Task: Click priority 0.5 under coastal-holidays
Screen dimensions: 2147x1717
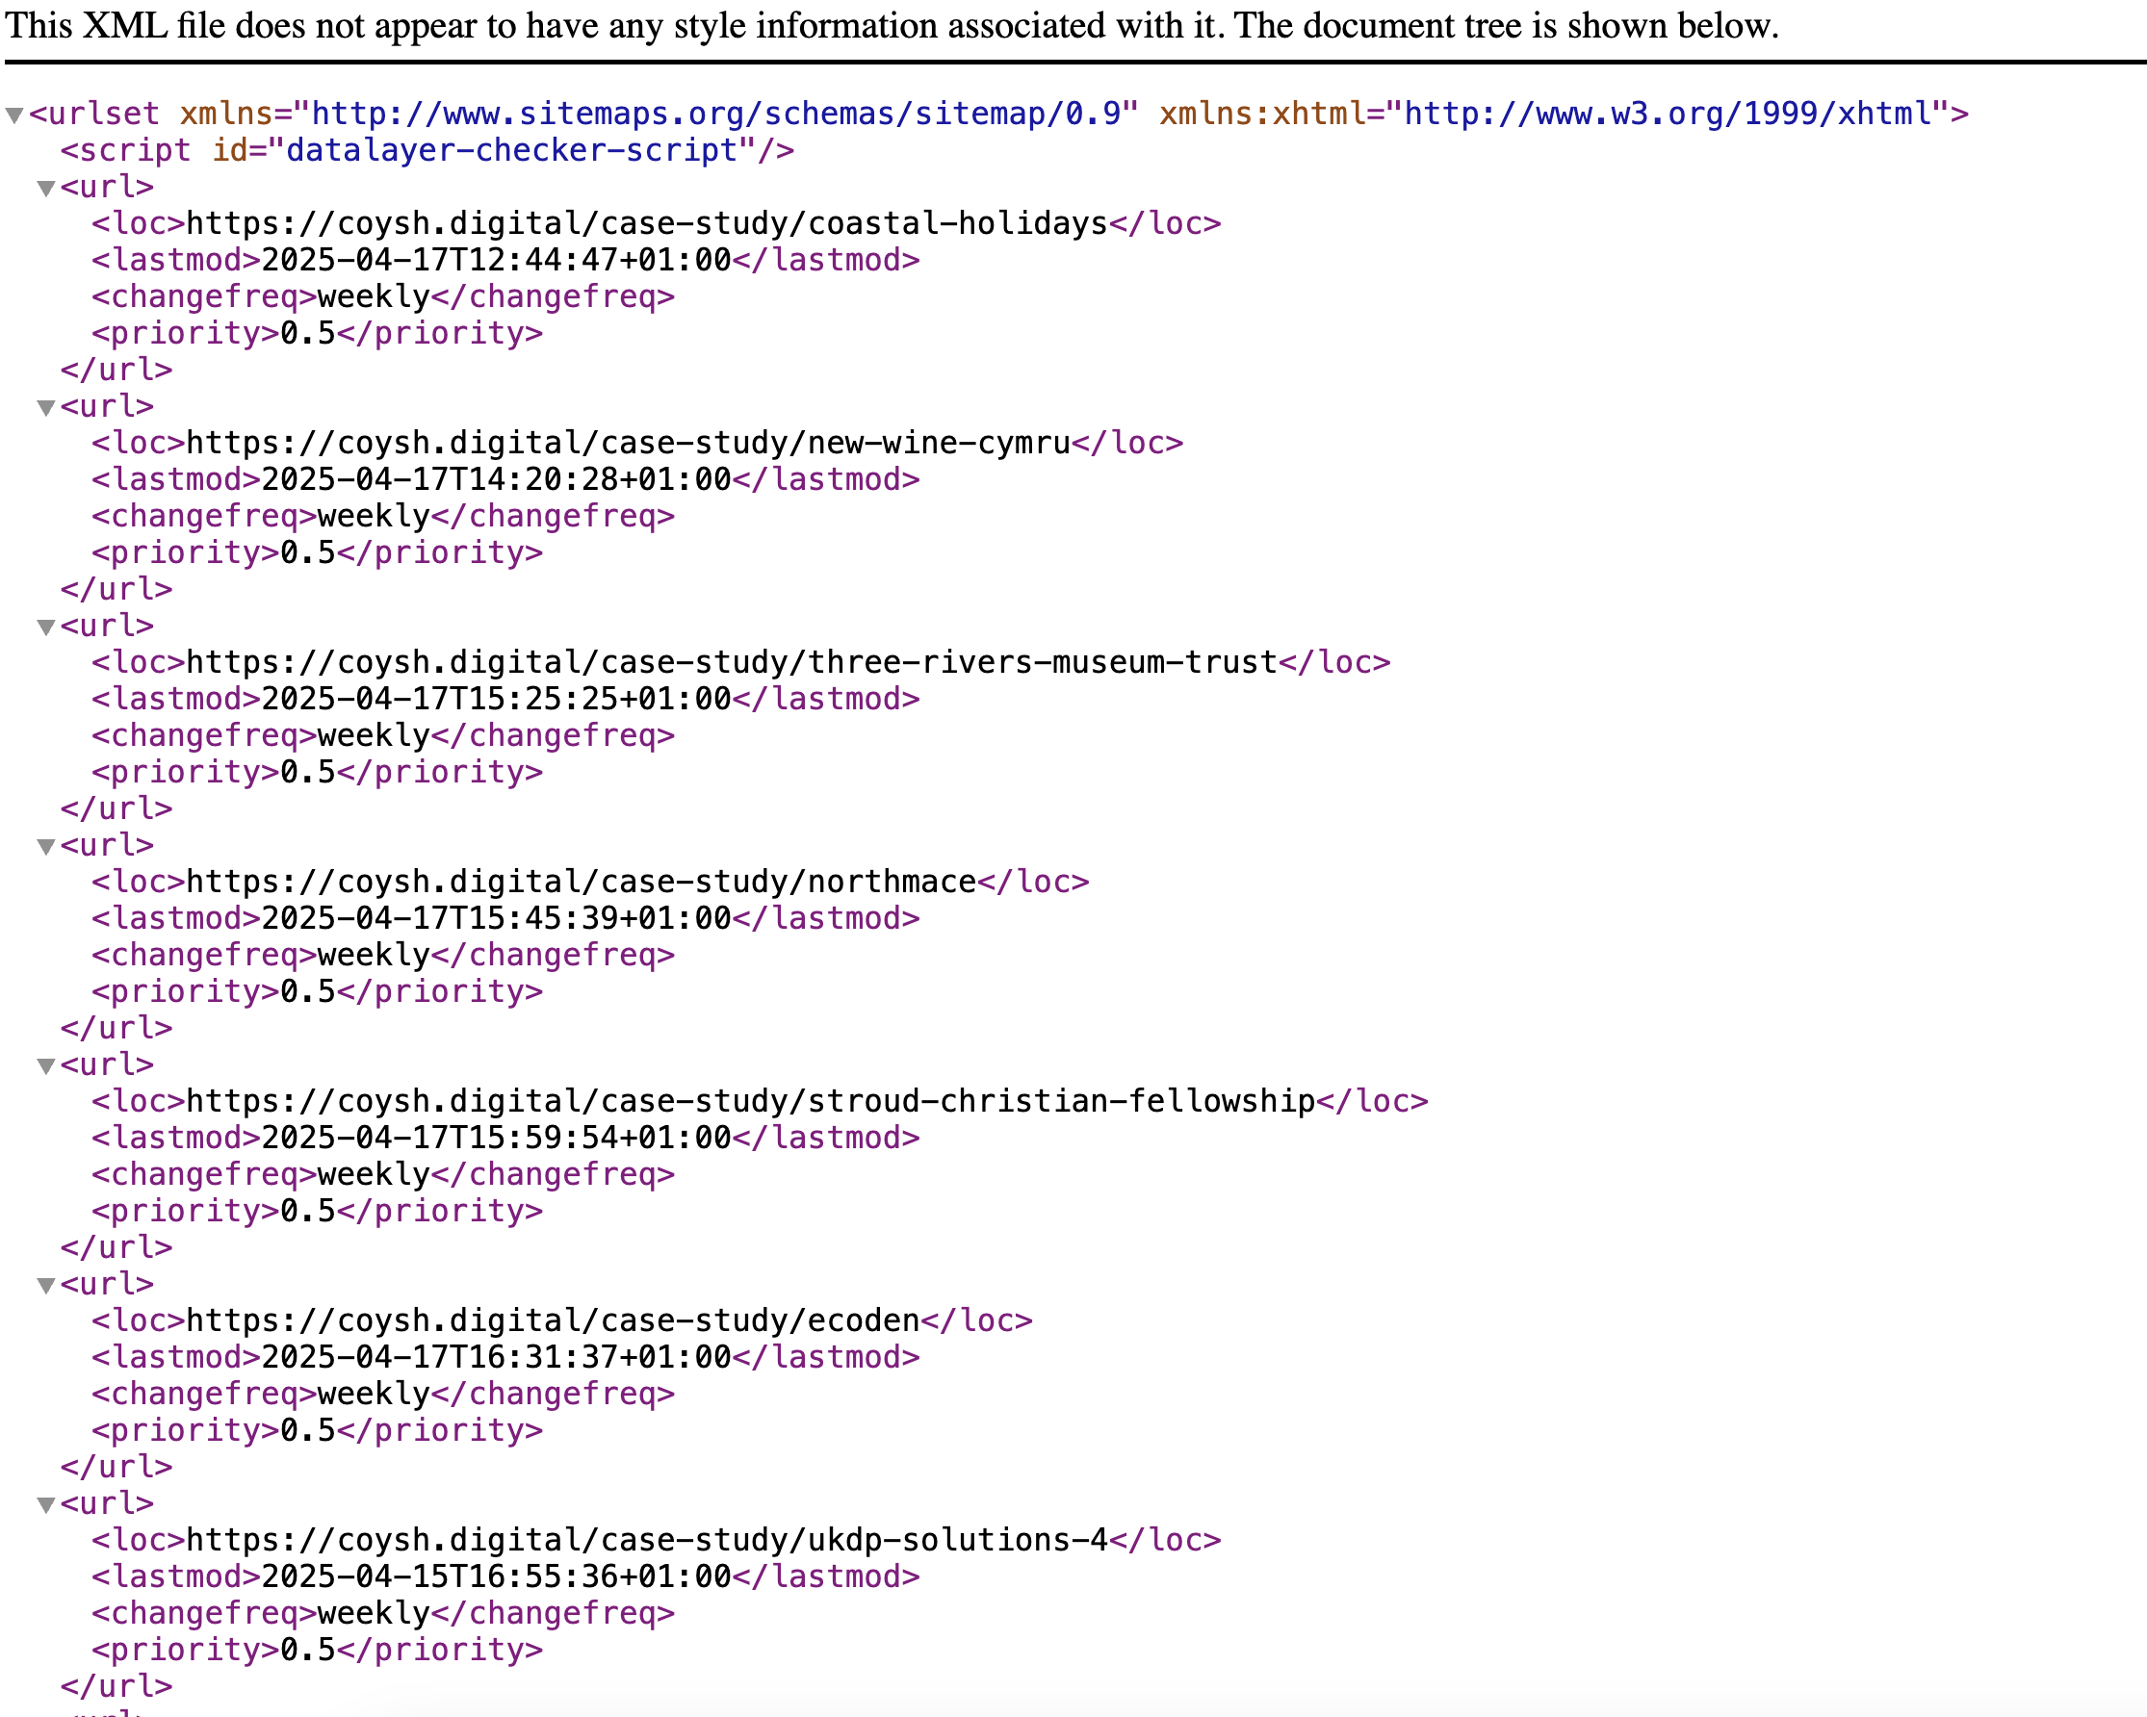Action: click(x=308, y=332)
